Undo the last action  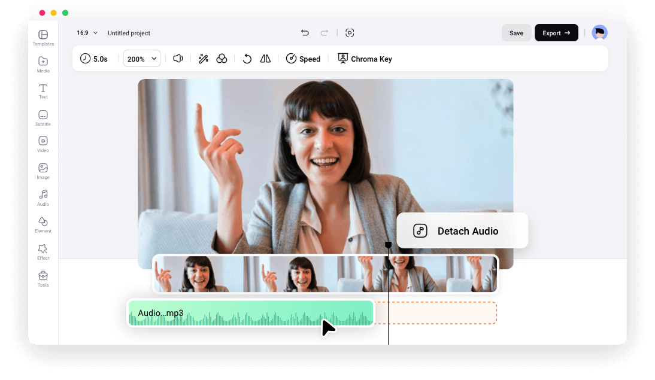[x=305, y=32]
